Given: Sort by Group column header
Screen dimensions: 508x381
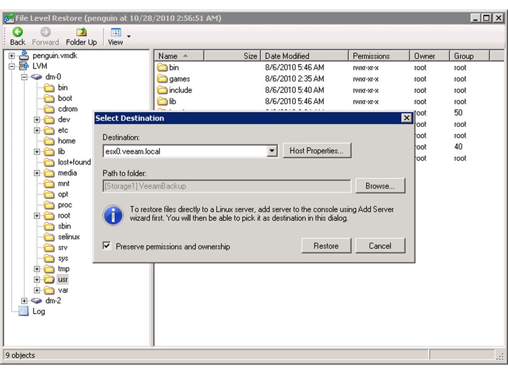Looking at the screenshot, I should (469, 56).
